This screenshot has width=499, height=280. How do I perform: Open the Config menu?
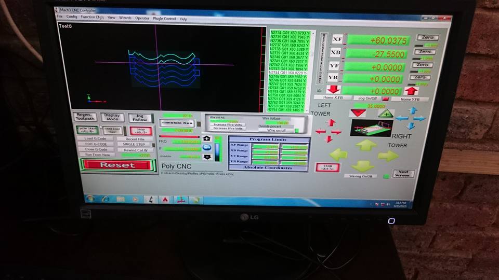(x=72, y=18)
